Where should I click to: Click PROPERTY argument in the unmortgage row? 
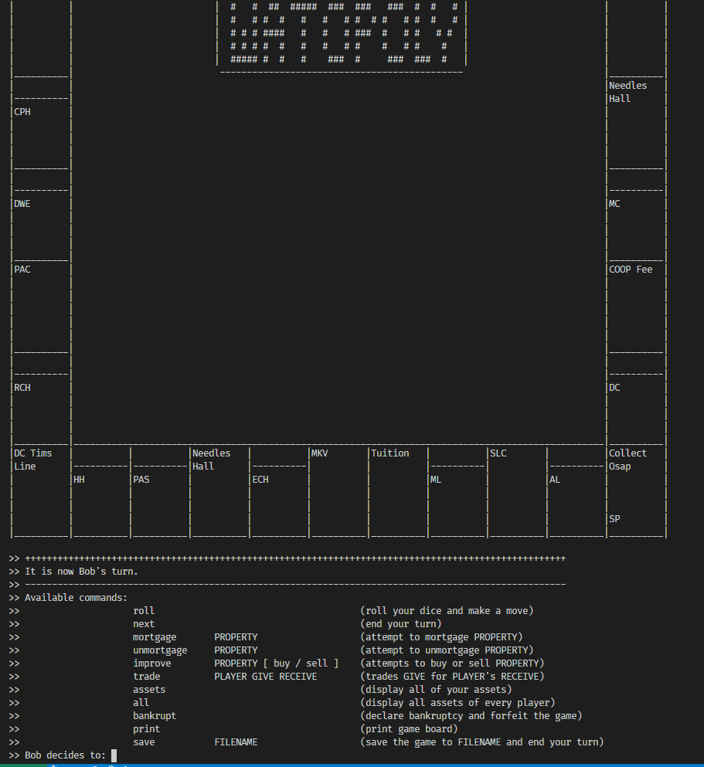pos(236,650)
